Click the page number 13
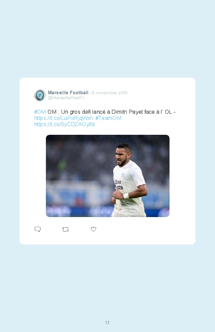The width and height of the screenshot is (215, 332). coord(107,322)
